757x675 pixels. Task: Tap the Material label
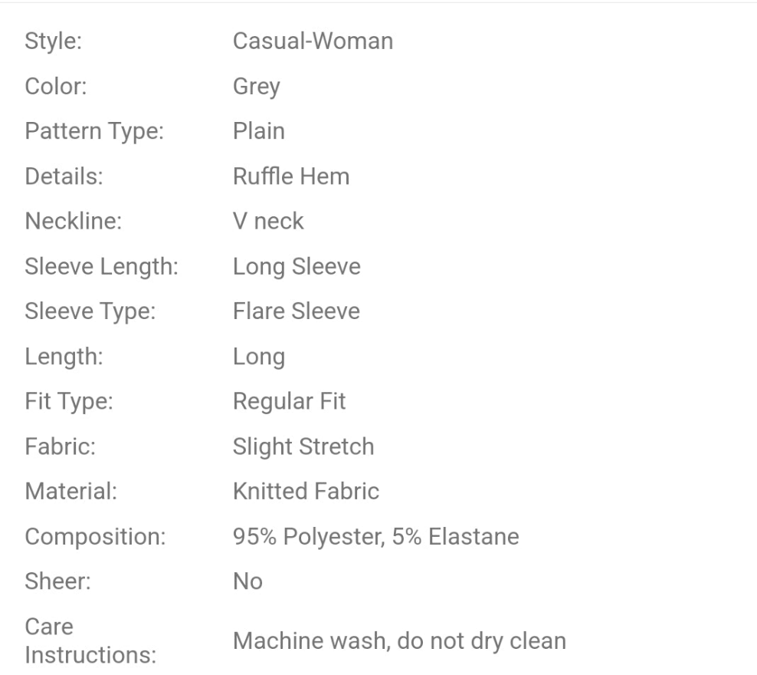[x=70, y=492]
